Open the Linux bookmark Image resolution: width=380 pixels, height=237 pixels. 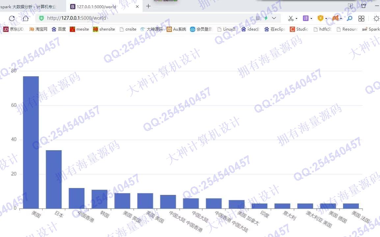coord(227,29)
